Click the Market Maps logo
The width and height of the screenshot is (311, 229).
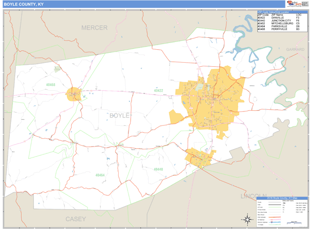pyautogui.click(x=293, y=4)
